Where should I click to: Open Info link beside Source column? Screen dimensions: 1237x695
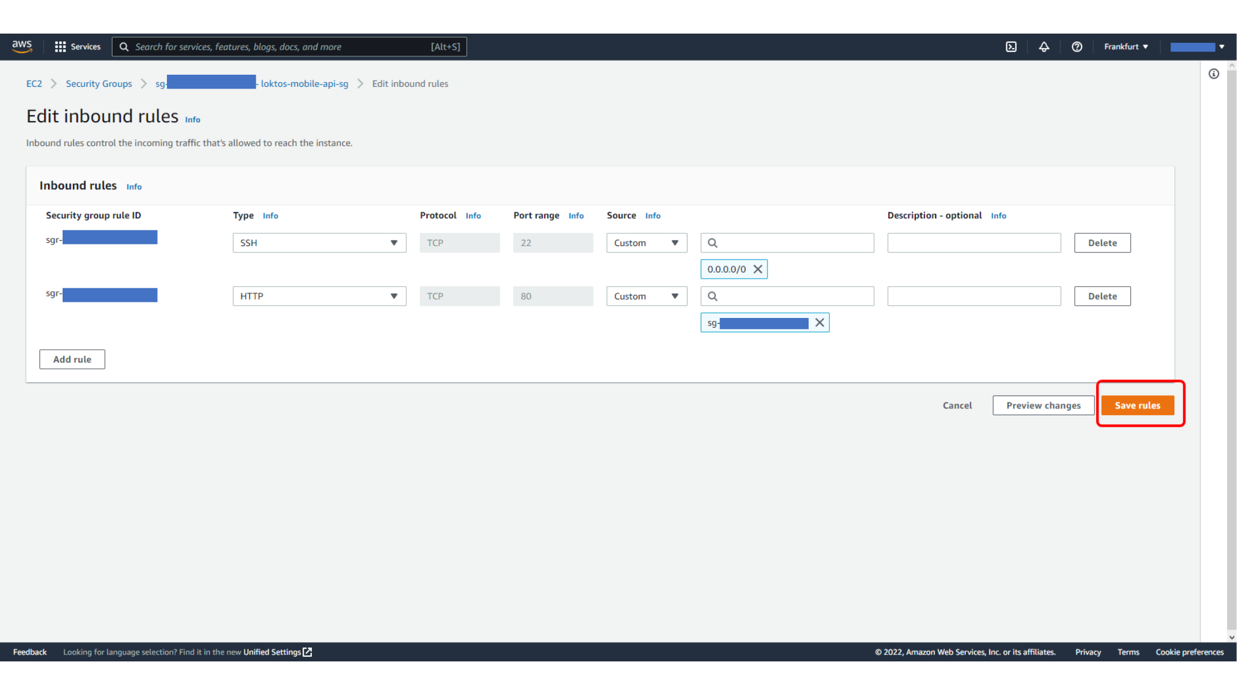click(653, 215)
